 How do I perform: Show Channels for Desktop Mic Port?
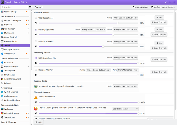pyautogui.click(x=159, y=72)
